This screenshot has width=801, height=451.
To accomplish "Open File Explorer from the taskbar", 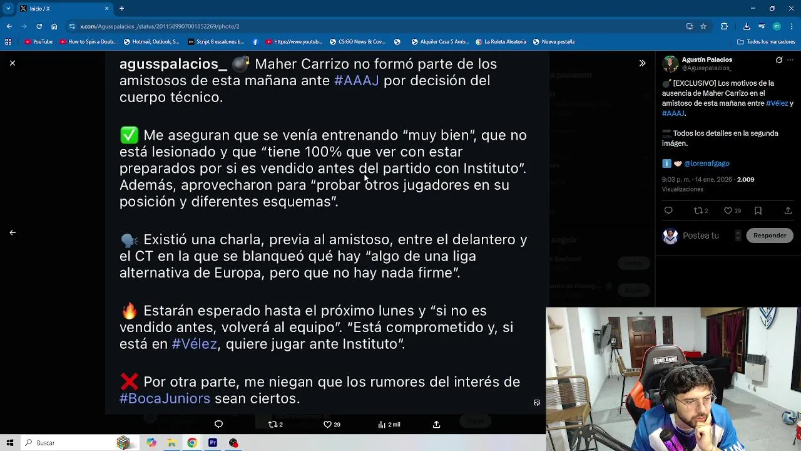I will (171, 443).
